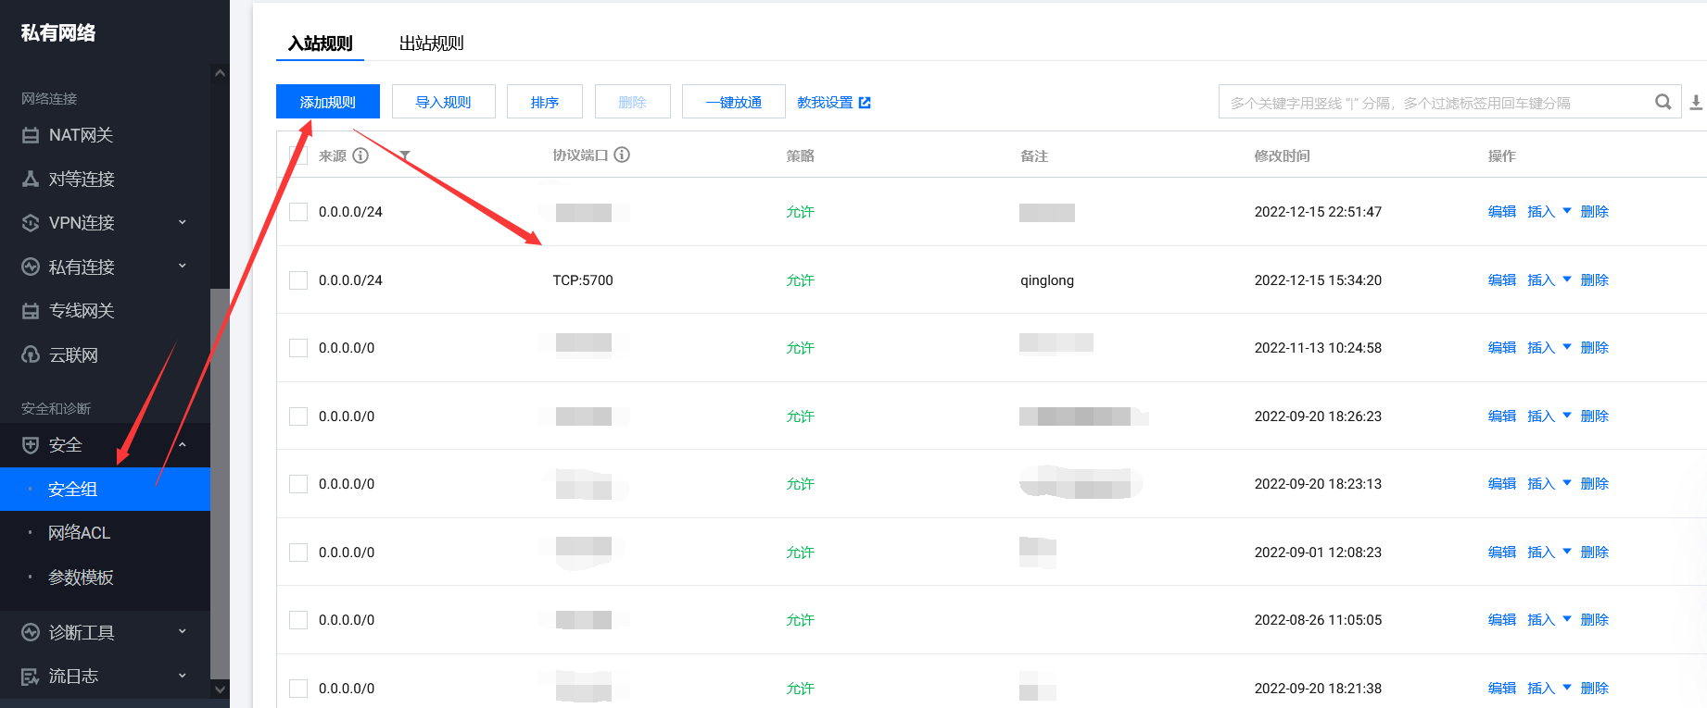Click the info icon next to 来源
1707x708 pixels.
click(x=360, y=155)
